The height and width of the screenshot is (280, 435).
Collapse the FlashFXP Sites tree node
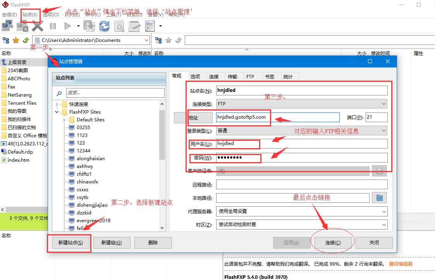(x=57, y=112)
